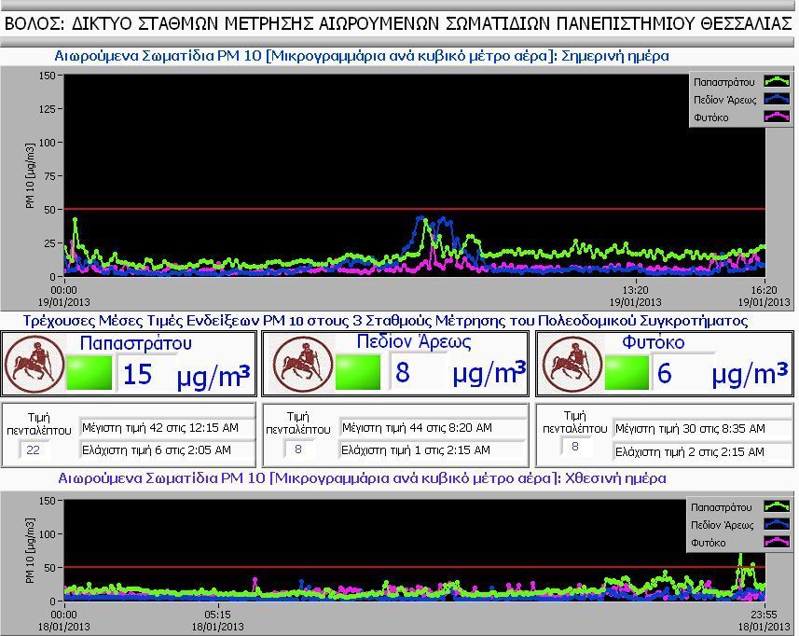Click the Φυτόκο station title

pyautogui.click(x=654, y=342)
